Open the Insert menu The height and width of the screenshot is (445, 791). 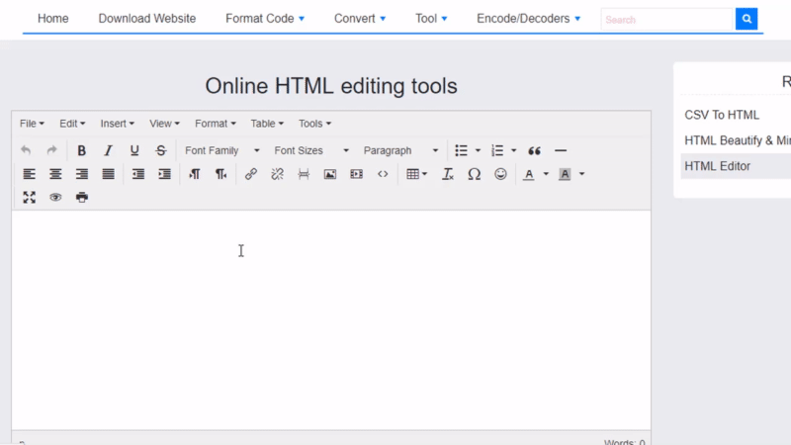tap(118, 124)
